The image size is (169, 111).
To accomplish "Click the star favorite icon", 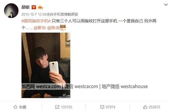I will 15,107.
